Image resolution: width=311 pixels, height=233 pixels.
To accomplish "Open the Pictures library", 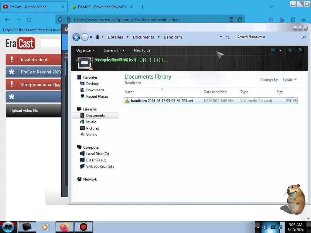I will click(x=92, y=128).
